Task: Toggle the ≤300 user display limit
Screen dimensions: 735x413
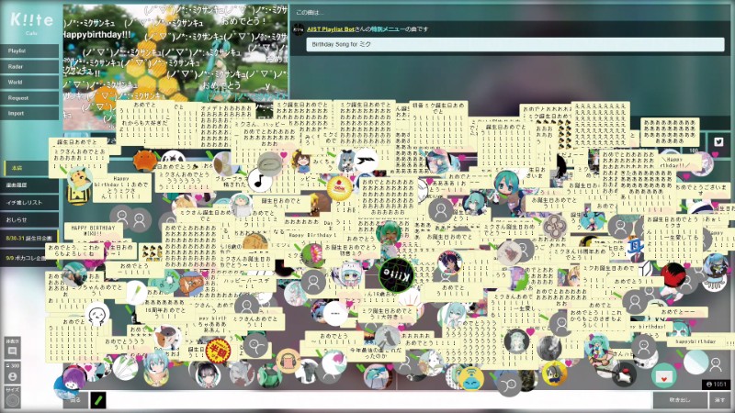Action: coord(12,373)
